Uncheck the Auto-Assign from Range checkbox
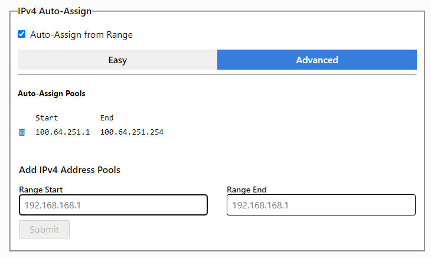The height and width of the screenshot is (258, 431). pyautogui.click(x=22, y=34)
